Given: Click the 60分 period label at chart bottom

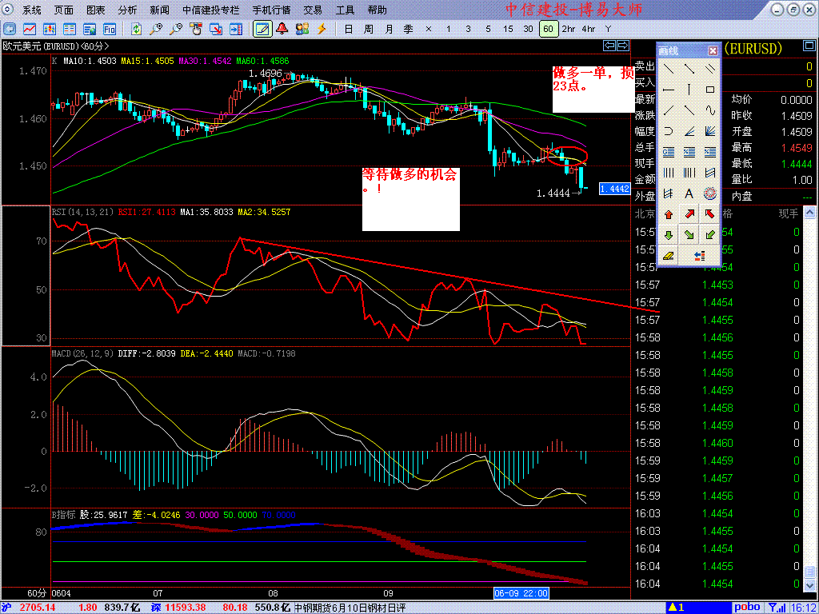Looking at the screenshot, I should (37, 594).
